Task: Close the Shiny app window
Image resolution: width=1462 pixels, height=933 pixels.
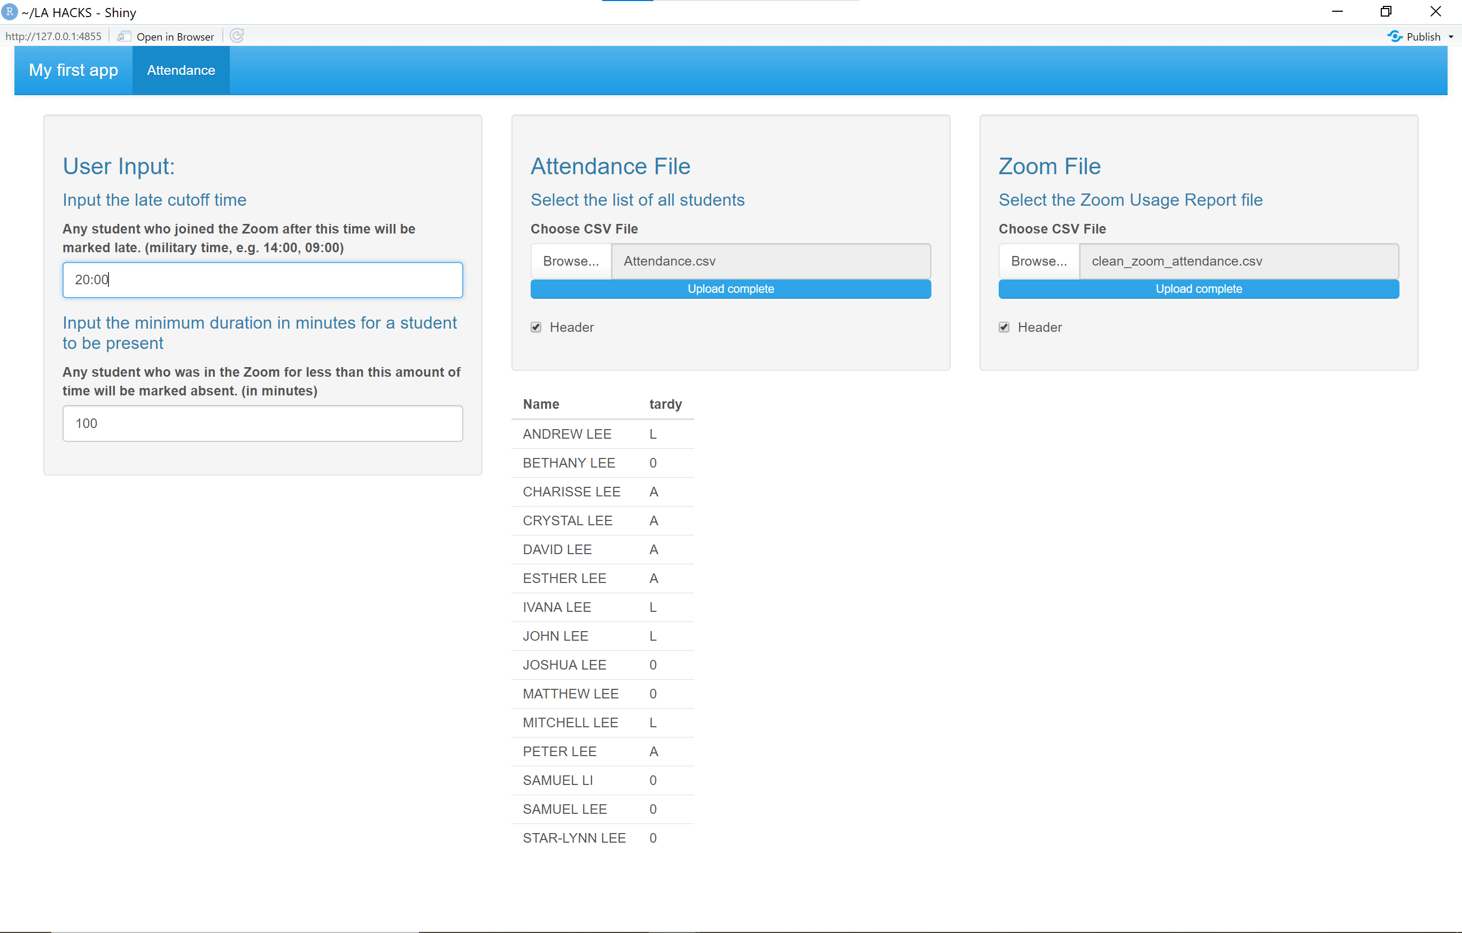Action: [1435, 12]
